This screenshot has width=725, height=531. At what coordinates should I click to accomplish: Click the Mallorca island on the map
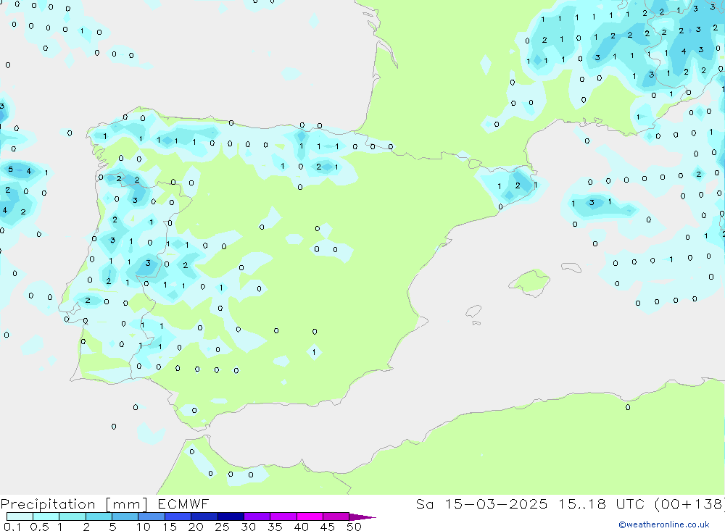[530, 282]
